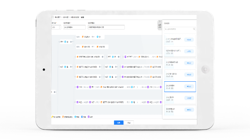Select the purple legend icon in footer
The height and width of the screenshot is (140, 250).
pos(88,117)
